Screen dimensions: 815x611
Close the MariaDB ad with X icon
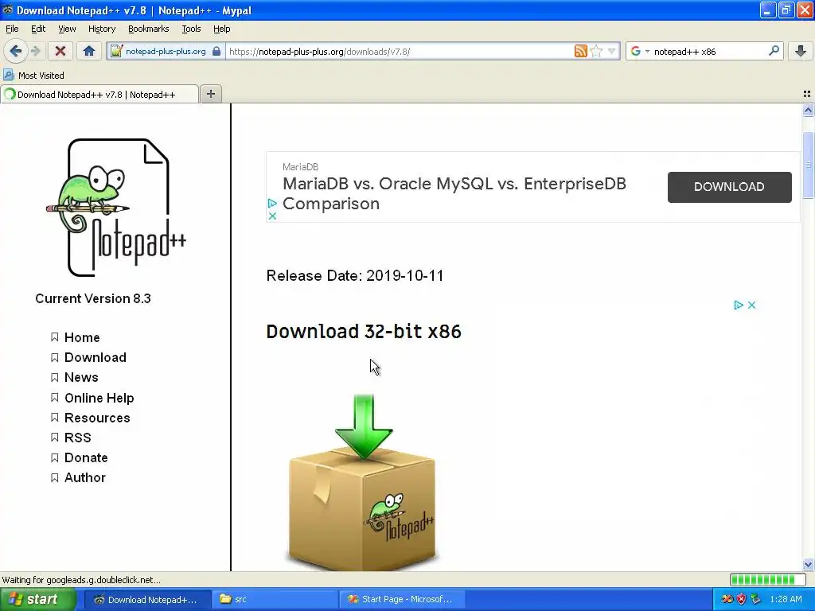coord(272,216)
